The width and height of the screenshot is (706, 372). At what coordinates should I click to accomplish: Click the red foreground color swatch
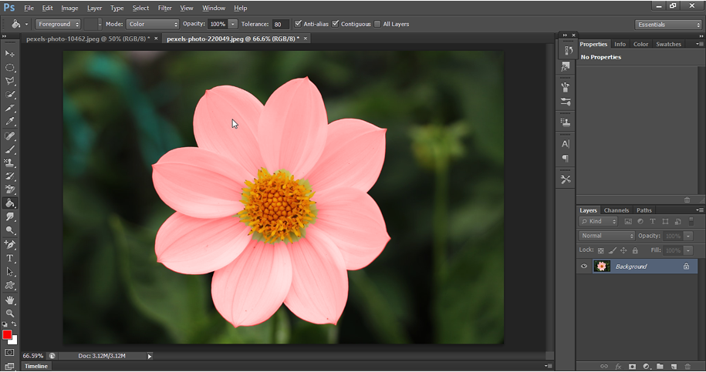(8, 335)
